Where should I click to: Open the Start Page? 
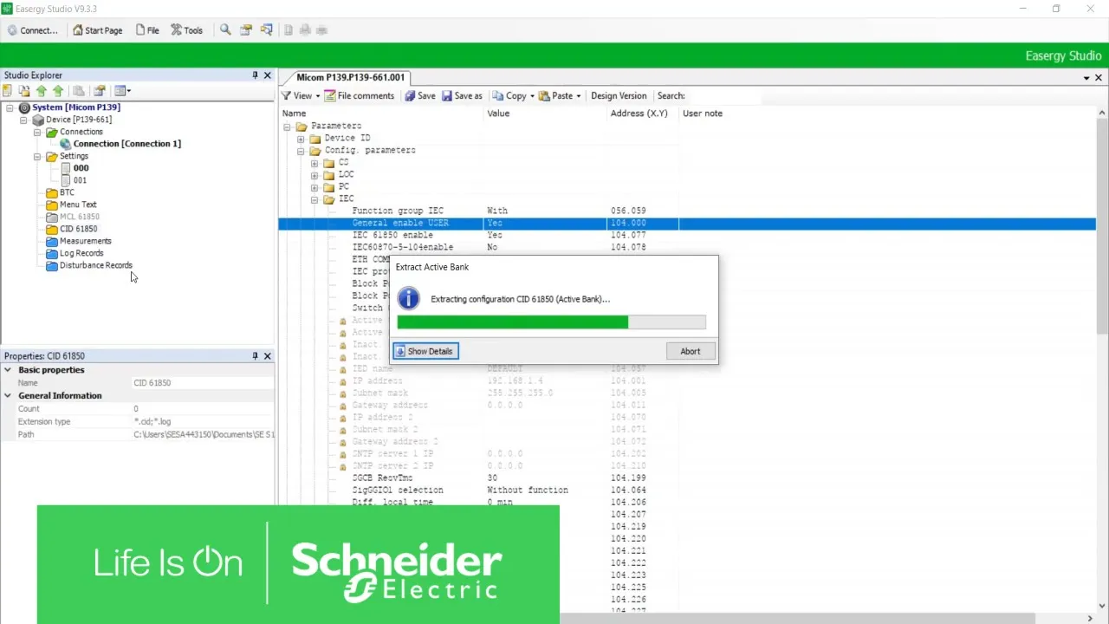pyautogui.click(x=97, y=30)
